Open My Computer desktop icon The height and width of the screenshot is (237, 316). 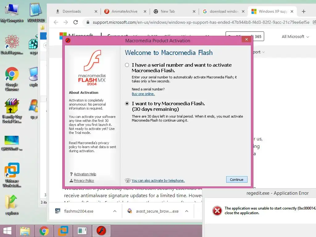[x=12, y=12]
